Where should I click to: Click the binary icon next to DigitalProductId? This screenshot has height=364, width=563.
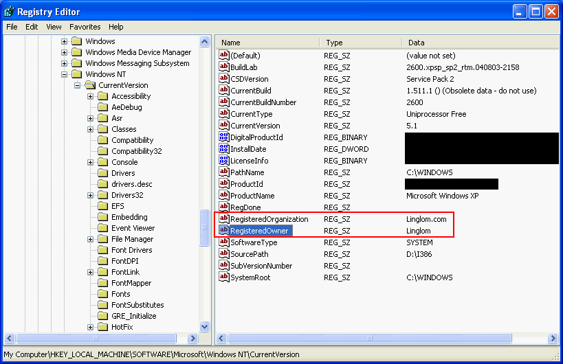[223, 137]
